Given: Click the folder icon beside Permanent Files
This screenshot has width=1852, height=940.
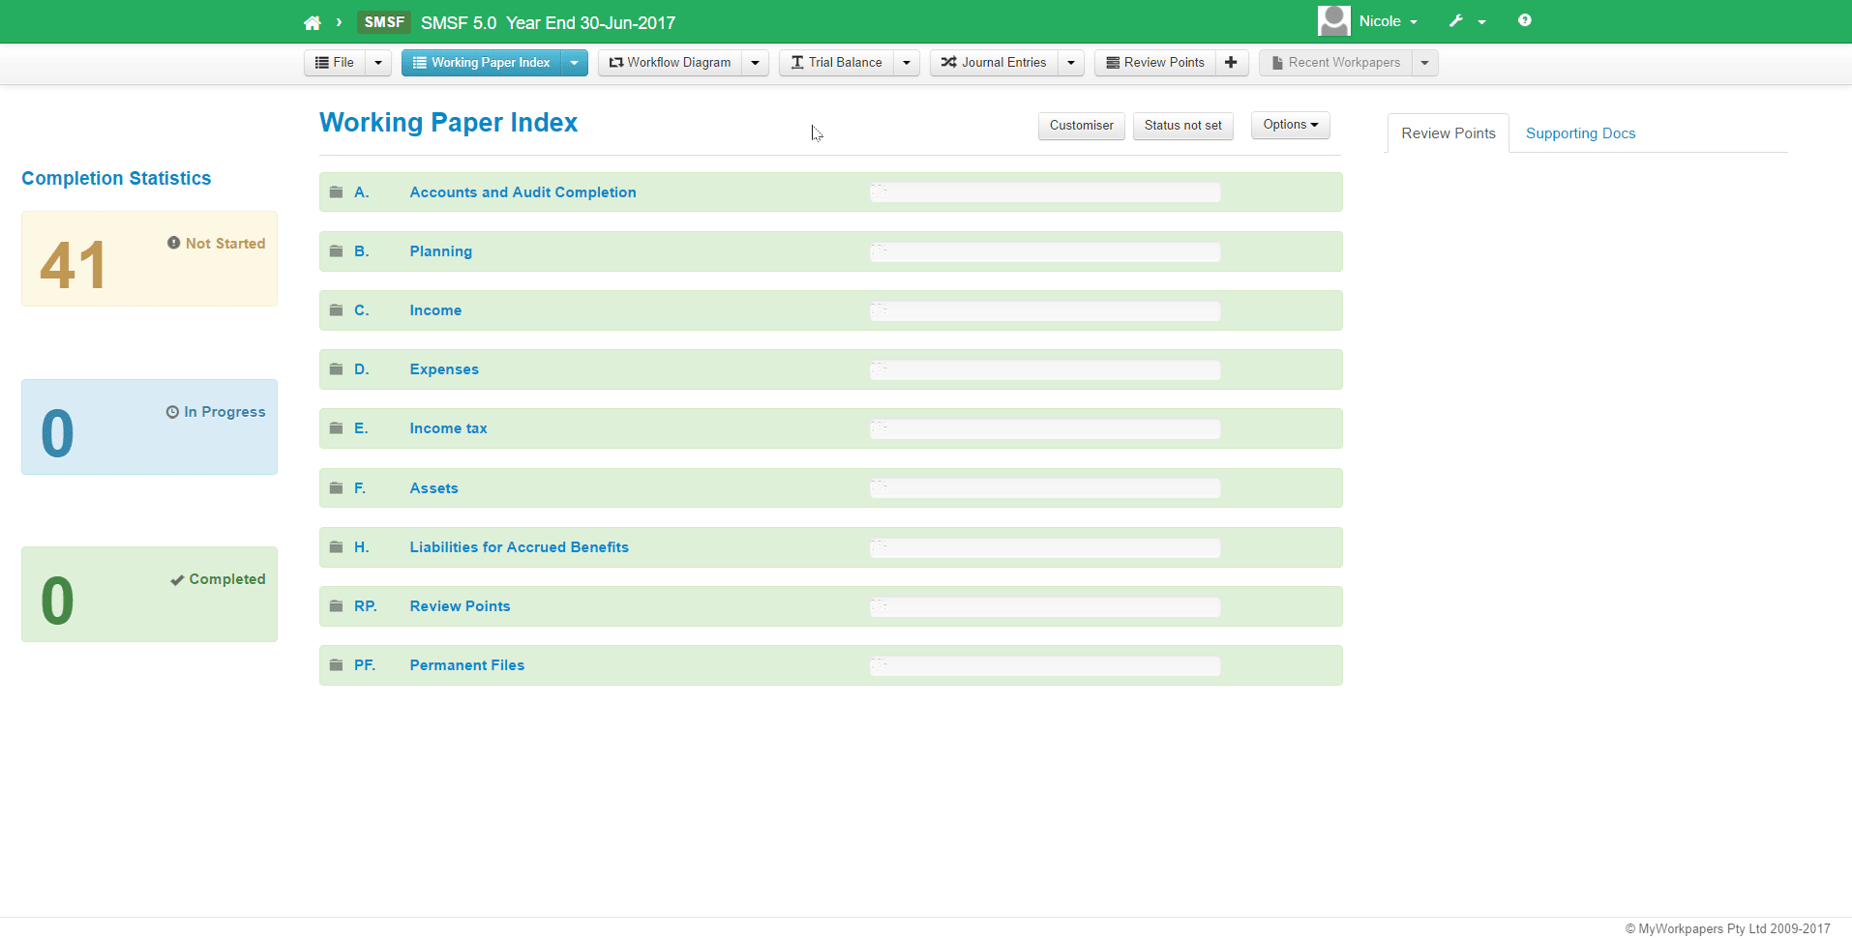Looking at the screenshot, I should coord(336,665).
